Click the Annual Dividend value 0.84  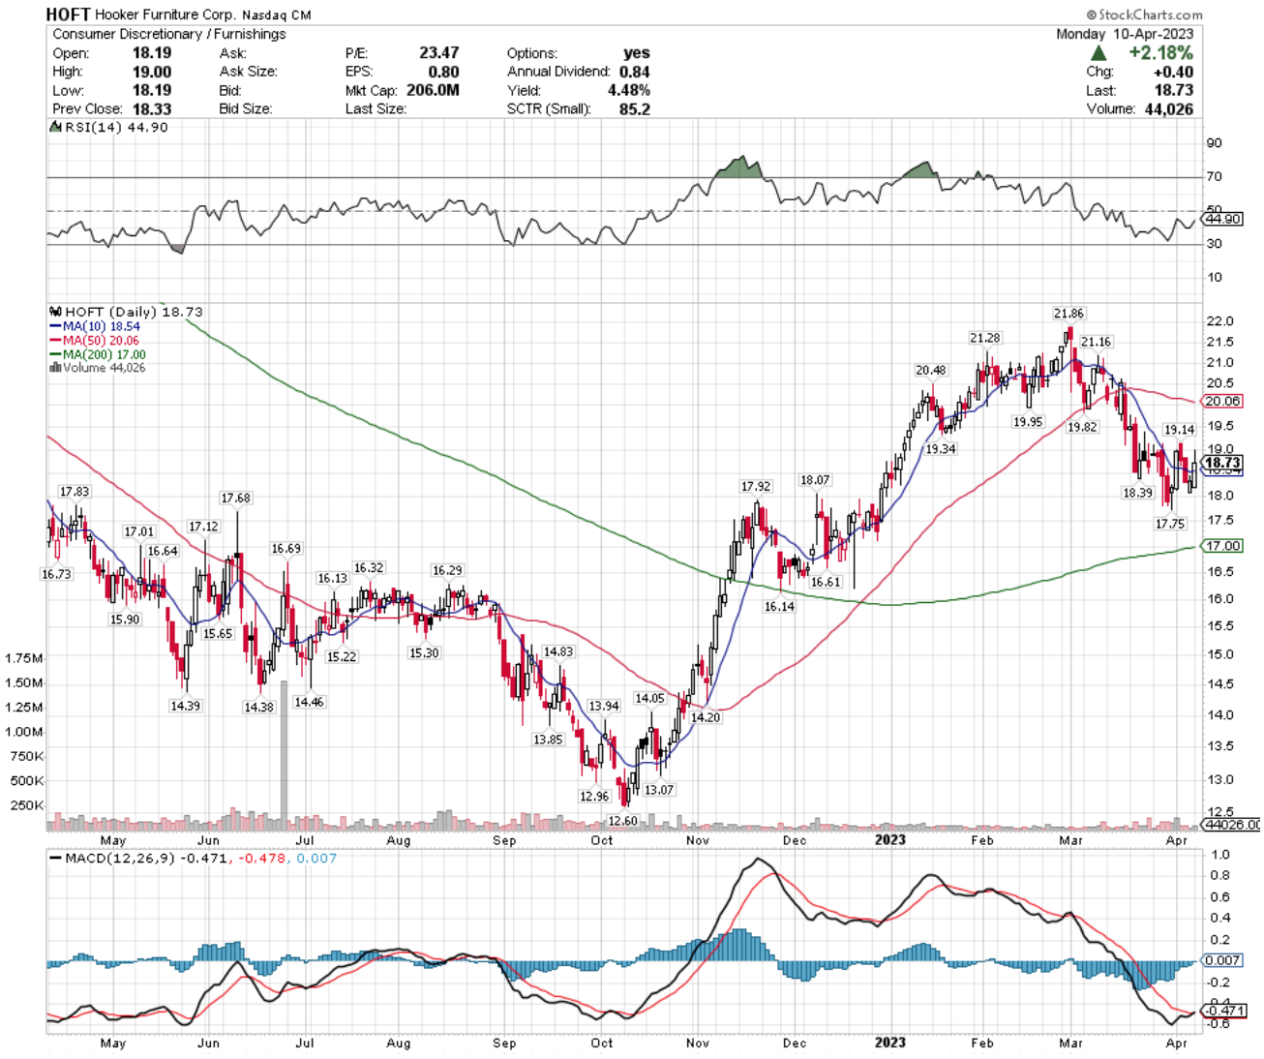coord(635,72)
